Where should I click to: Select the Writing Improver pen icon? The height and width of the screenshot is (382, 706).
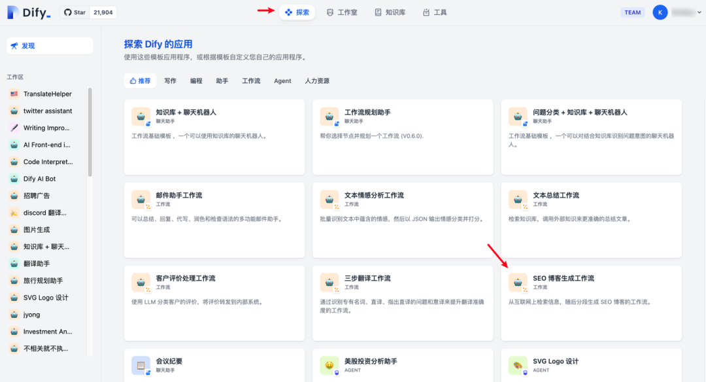click(14, 128)
